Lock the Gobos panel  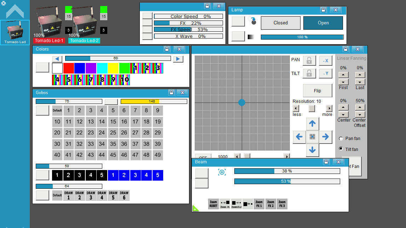[171, 93]
